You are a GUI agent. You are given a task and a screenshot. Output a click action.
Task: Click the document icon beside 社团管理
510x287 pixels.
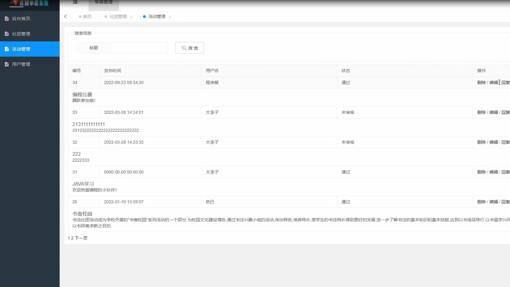click(7, 34)
